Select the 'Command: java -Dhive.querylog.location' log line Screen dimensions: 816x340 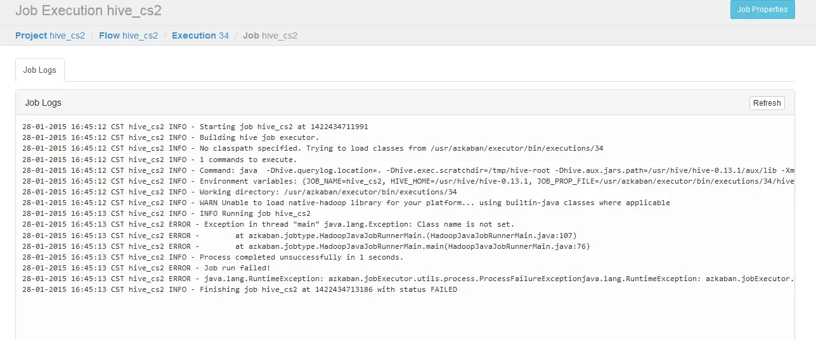(x=408, y=170)
